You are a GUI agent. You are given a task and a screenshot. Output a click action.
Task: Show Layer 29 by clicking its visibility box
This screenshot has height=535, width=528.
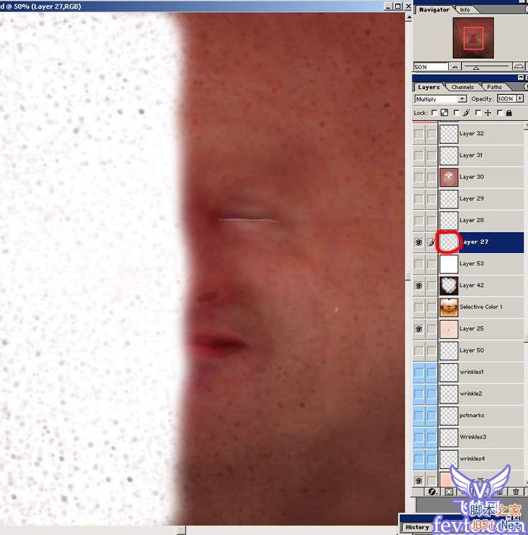419,198
